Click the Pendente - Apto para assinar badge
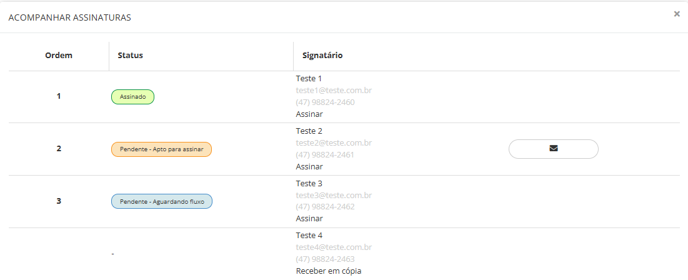The width and height of the screenshot is (688, 280). click(x=161, y=149)
